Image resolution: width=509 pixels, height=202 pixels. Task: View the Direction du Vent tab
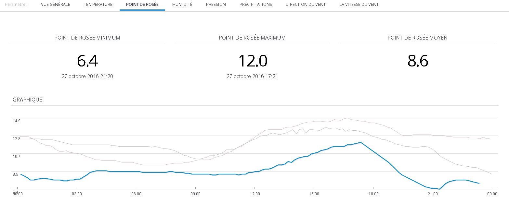(x=306, y=5)
